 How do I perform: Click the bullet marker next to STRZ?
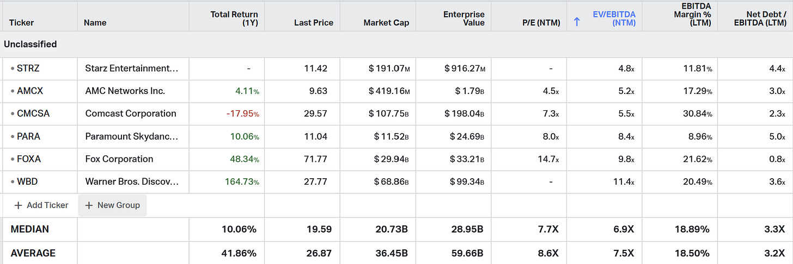[x=12, y=68]
